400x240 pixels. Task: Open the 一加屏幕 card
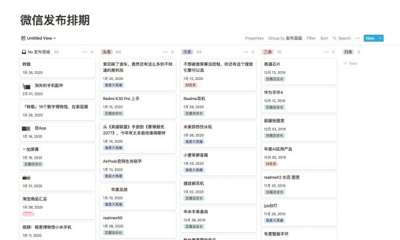57,157
